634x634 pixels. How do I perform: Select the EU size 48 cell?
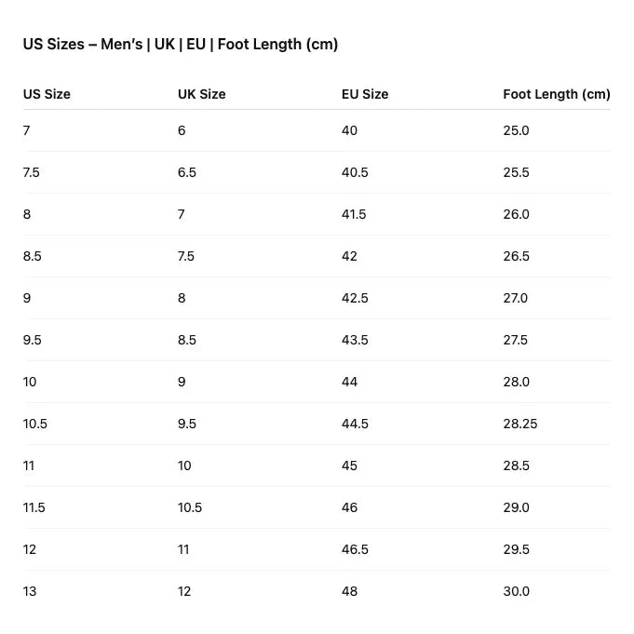click(349, 591)
